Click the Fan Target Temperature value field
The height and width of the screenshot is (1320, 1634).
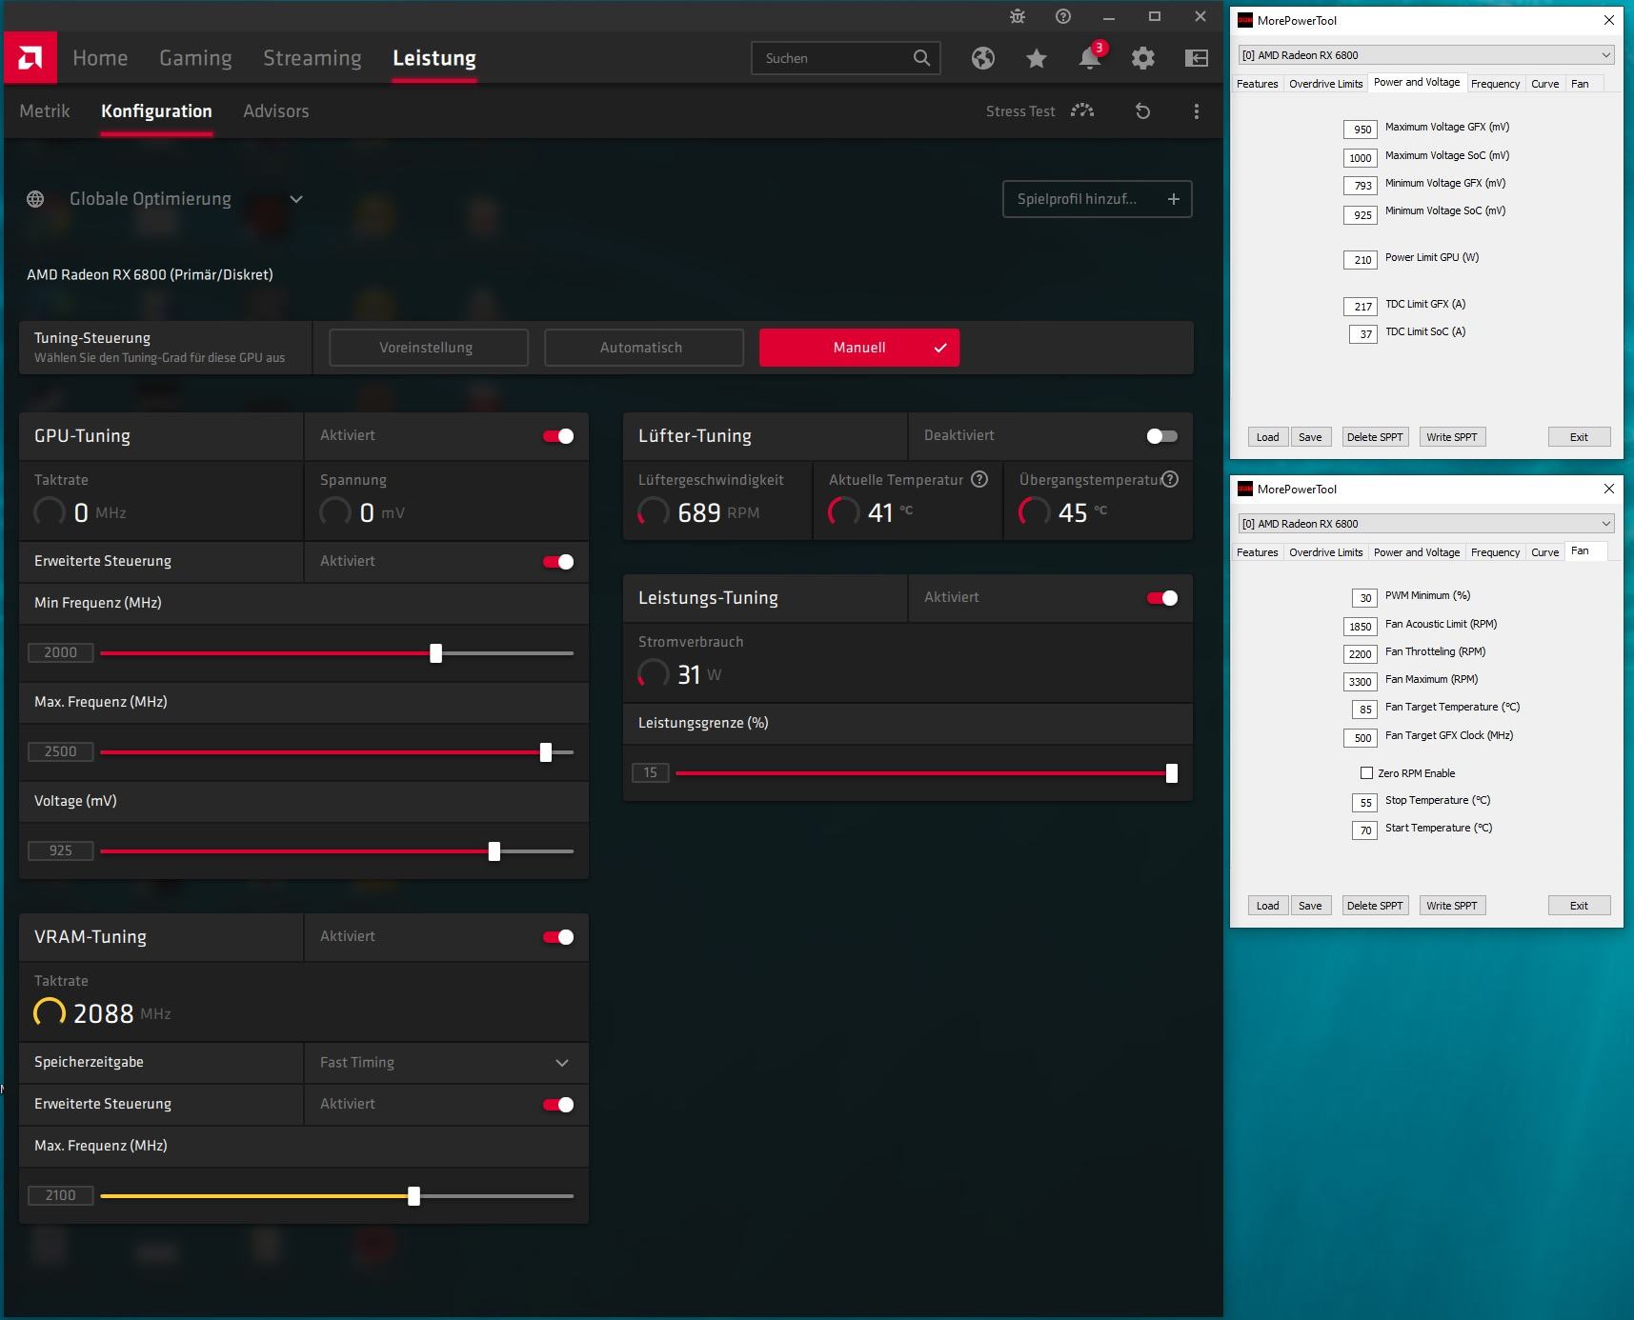click(1364, 710)
